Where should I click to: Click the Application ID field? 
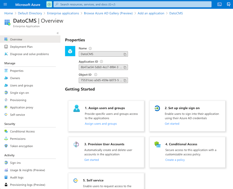click(103, 67)
